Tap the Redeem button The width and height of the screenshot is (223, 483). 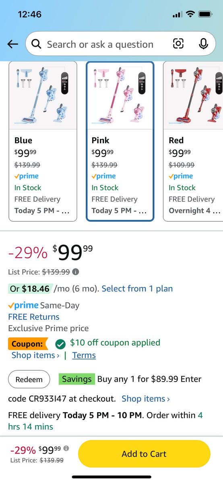click(29, 380)
